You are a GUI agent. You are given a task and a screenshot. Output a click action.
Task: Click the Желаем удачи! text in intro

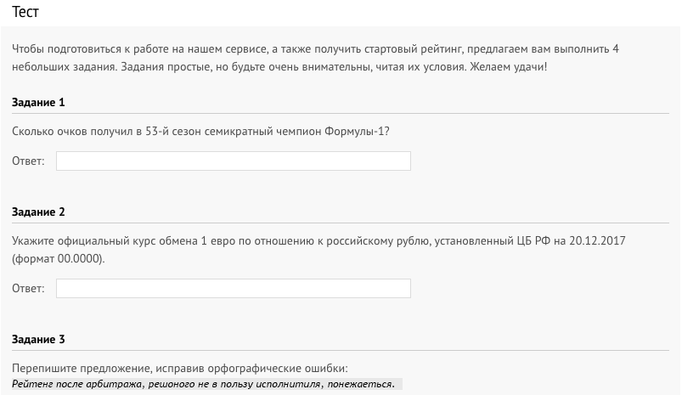pyautogui.click(x=508, y=67)
